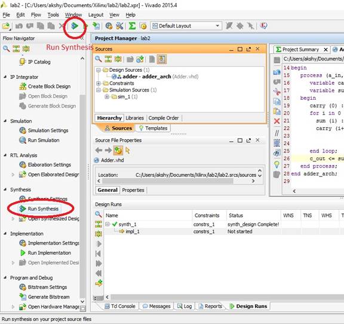Click back arrow in Source File Properties
This screenshot has height=324, width=344.
coord(99,150)
